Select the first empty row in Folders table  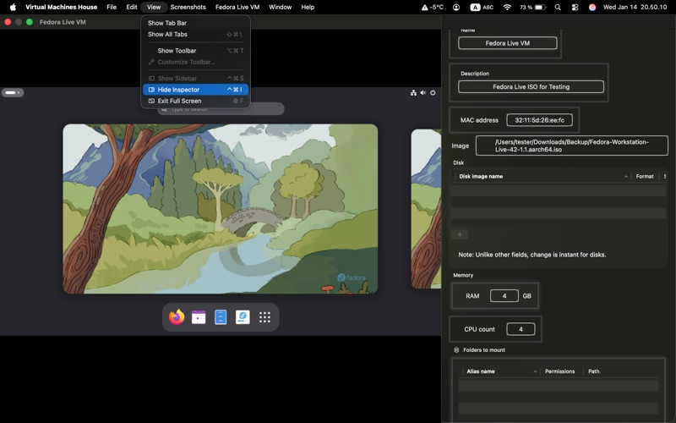click(x=559, y=386)
